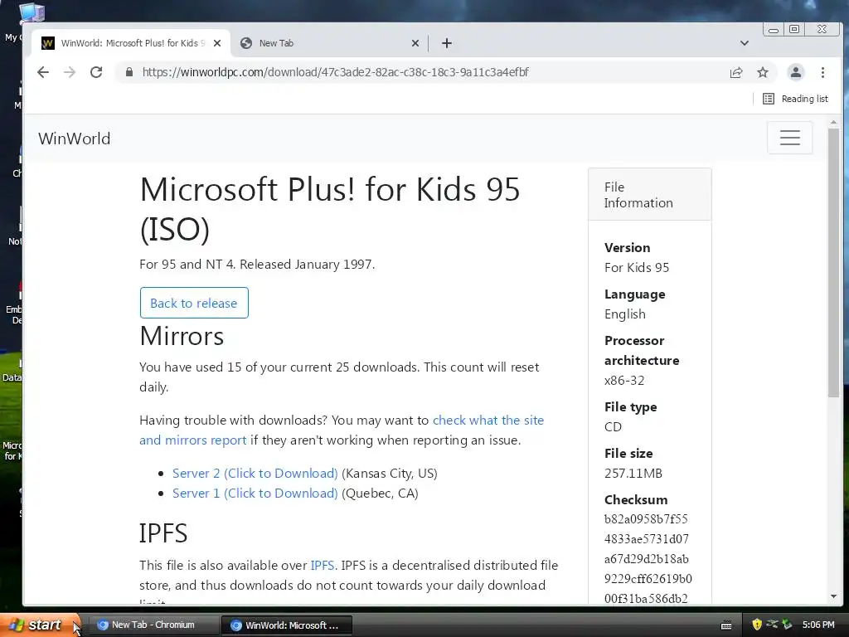Open Chromium three-dot menu
849x637 pixels.
[822, 73]
